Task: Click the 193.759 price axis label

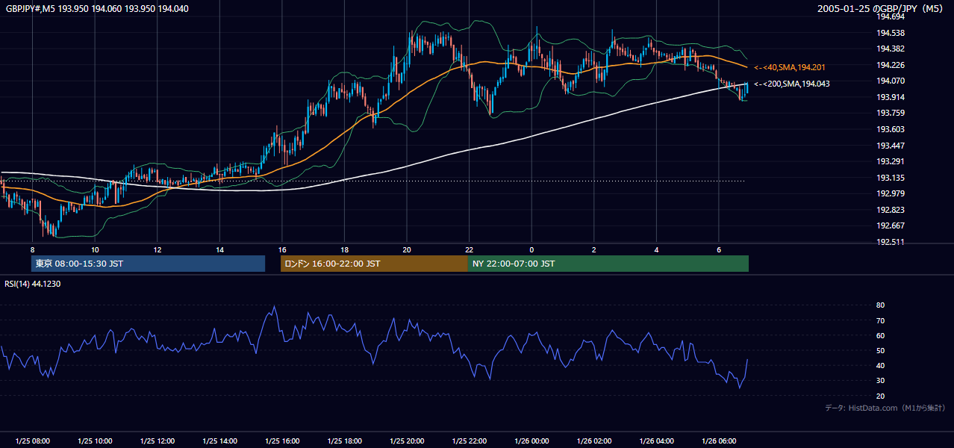Action: tap(891, 113)
